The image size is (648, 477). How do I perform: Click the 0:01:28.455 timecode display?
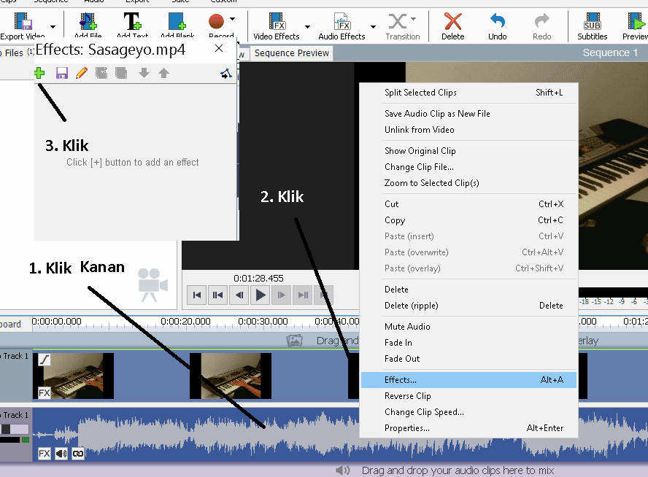(x=259, y=279)
